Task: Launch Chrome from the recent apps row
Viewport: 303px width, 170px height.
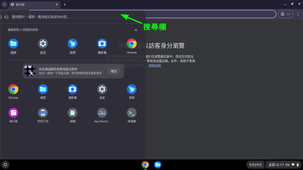Action: [132, 44]
